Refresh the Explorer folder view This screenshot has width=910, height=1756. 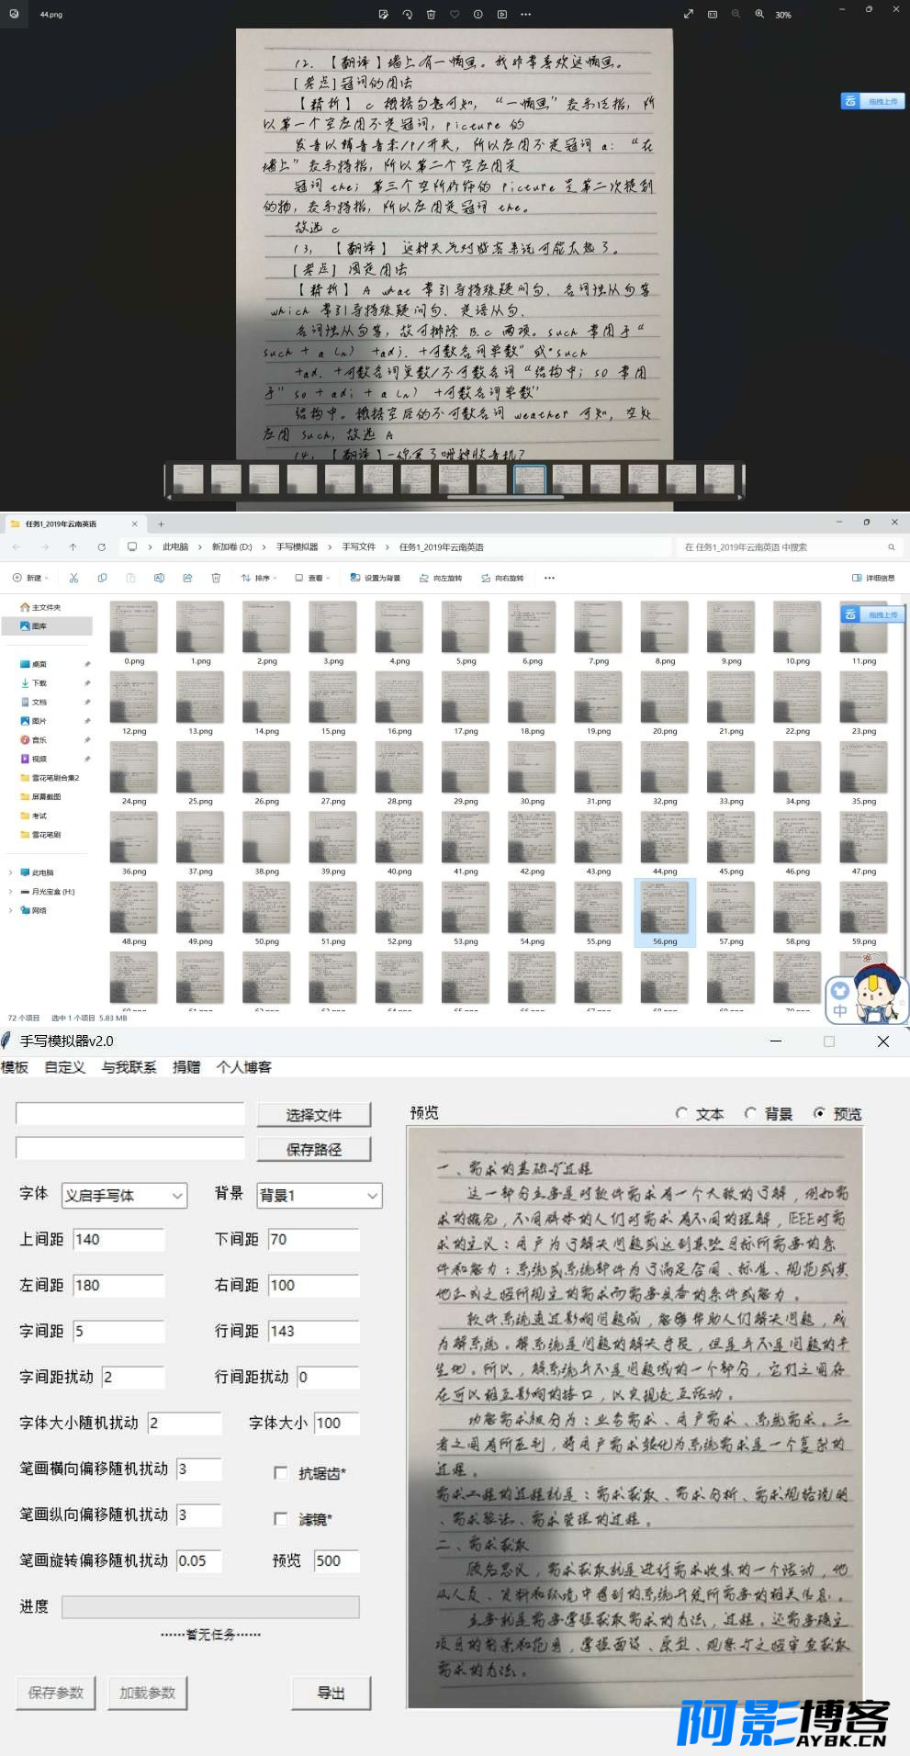[x=101, y=546]
